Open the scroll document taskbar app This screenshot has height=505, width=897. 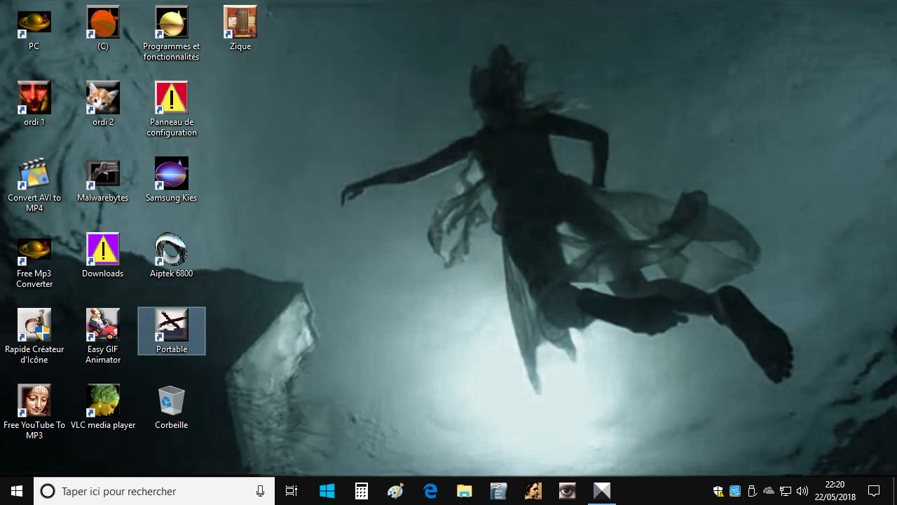[498, 491]
